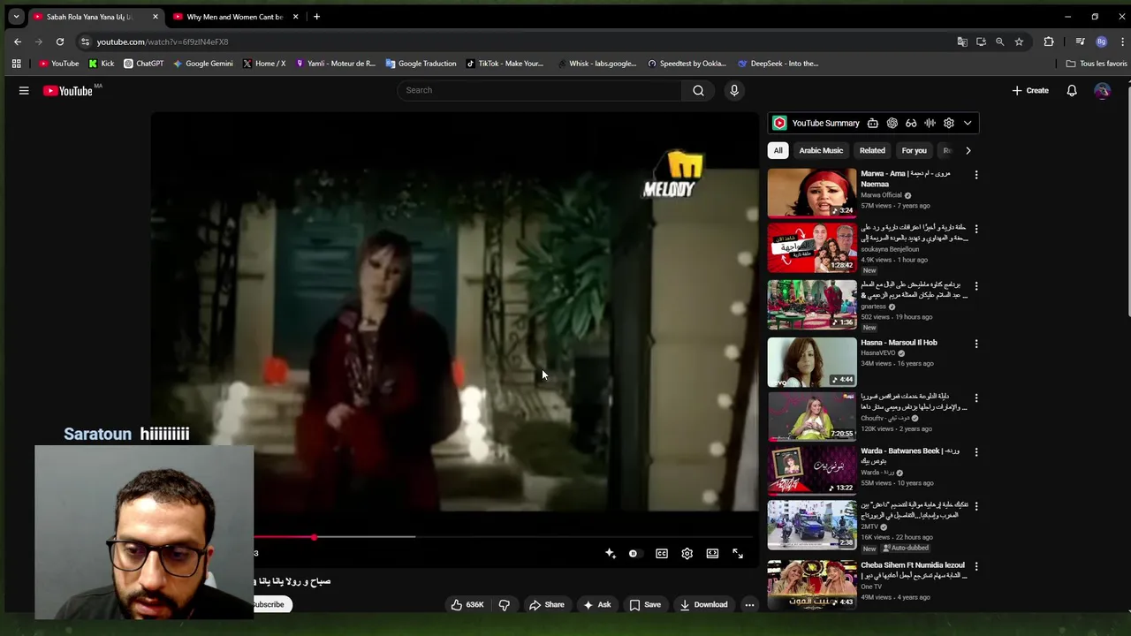The width and height of the screenshot is (1131, 636).
Task: Enter fullscreen in the video player
Action: [738, 553]
